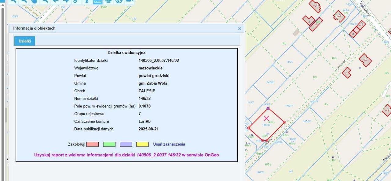Viewport: 391px width, 181px height.
Task: Click parcel label 145/7 on map
Action: tap(250, 102)
